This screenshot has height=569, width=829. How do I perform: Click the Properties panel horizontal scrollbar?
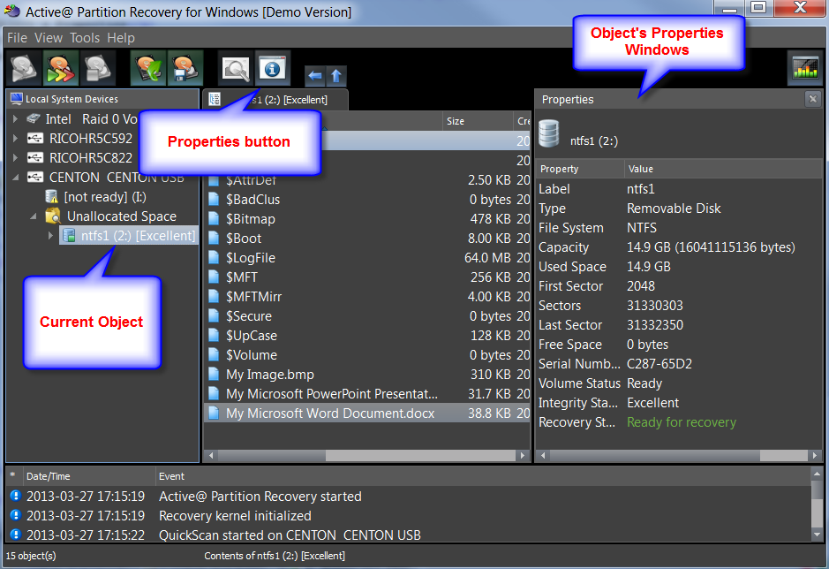(671, 456)
